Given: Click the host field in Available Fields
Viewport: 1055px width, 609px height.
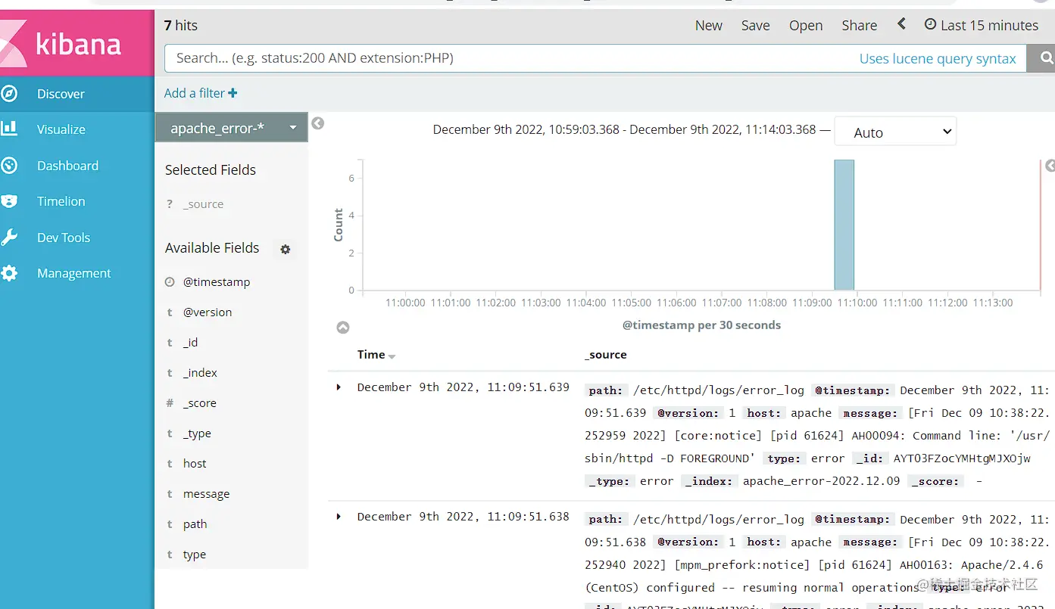Looking at the screenshot, I should (195, 464).
